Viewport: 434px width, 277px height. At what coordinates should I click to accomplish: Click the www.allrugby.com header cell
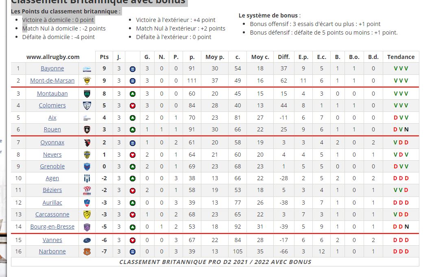[x=53, y=57]
